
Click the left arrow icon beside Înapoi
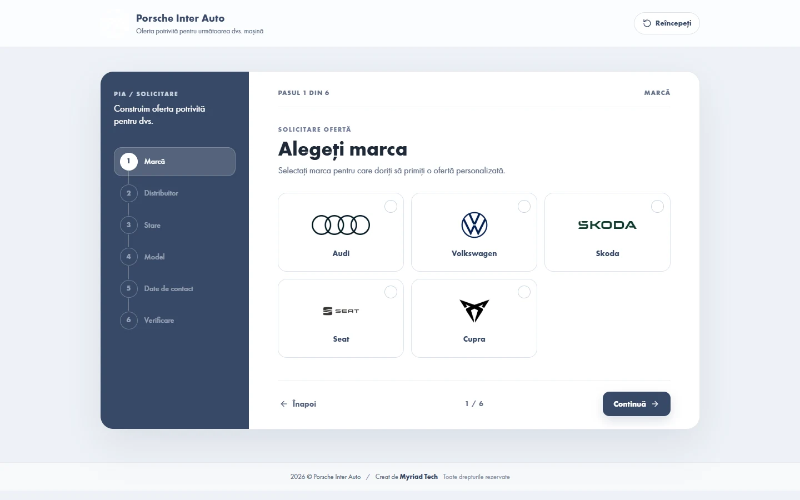pyautogui.click(x=284, y=404)
